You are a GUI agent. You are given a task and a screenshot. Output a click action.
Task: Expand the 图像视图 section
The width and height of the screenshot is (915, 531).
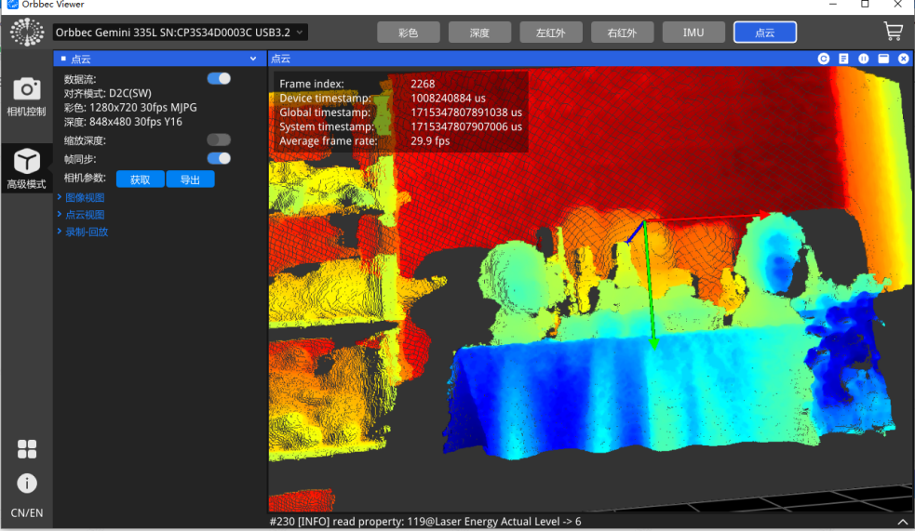click(84, 197)
